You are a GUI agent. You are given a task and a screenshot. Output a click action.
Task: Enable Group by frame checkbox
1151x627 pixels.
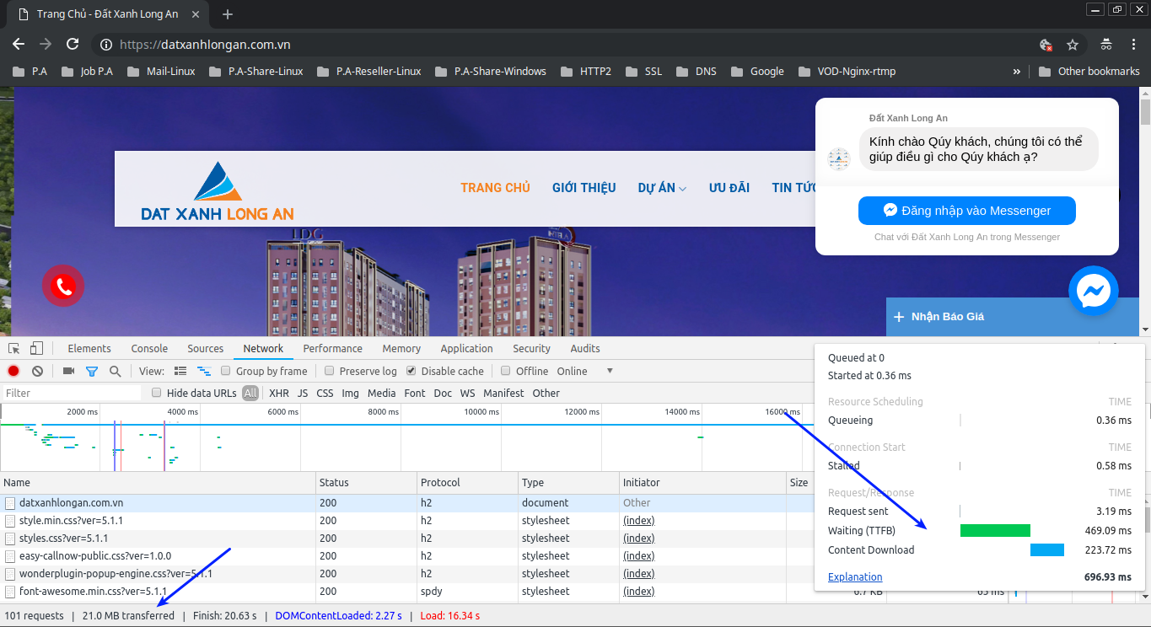click(x=226, y=371)
